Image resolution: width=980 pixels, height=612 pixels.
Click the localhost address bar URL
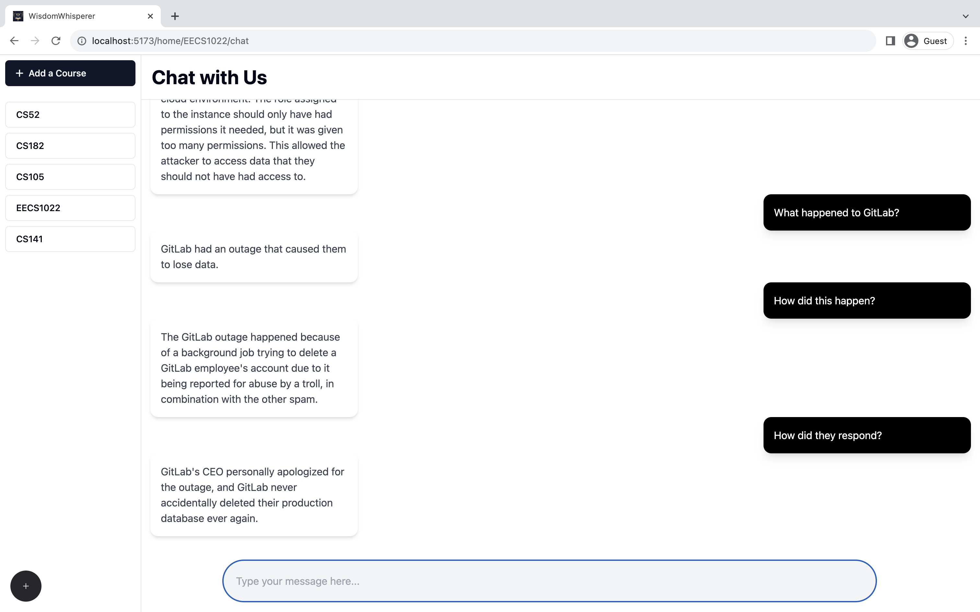(170, 41)
